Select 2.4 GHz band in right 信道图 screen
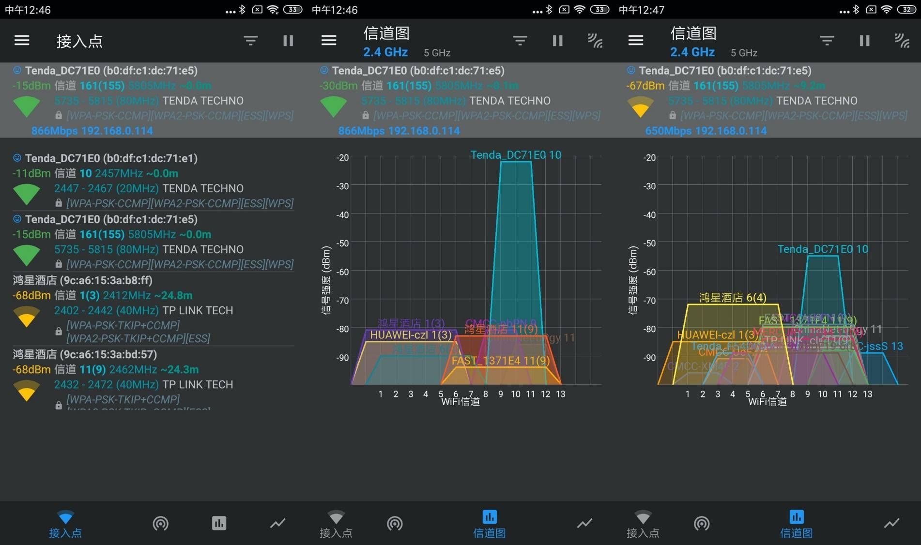 (692, 52)
